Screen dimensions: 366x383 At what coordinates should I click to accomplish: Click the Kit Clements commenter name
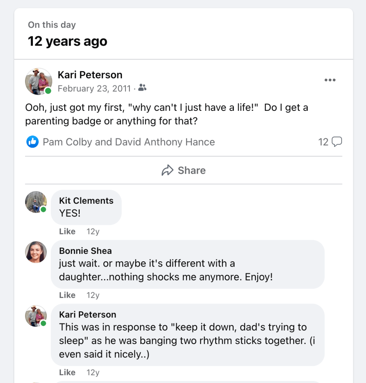[86, 201]
